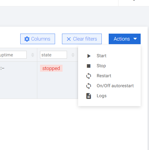Click the Clear filters button
The height and width of the screenshot is (150, 149).
click(82, 39)
